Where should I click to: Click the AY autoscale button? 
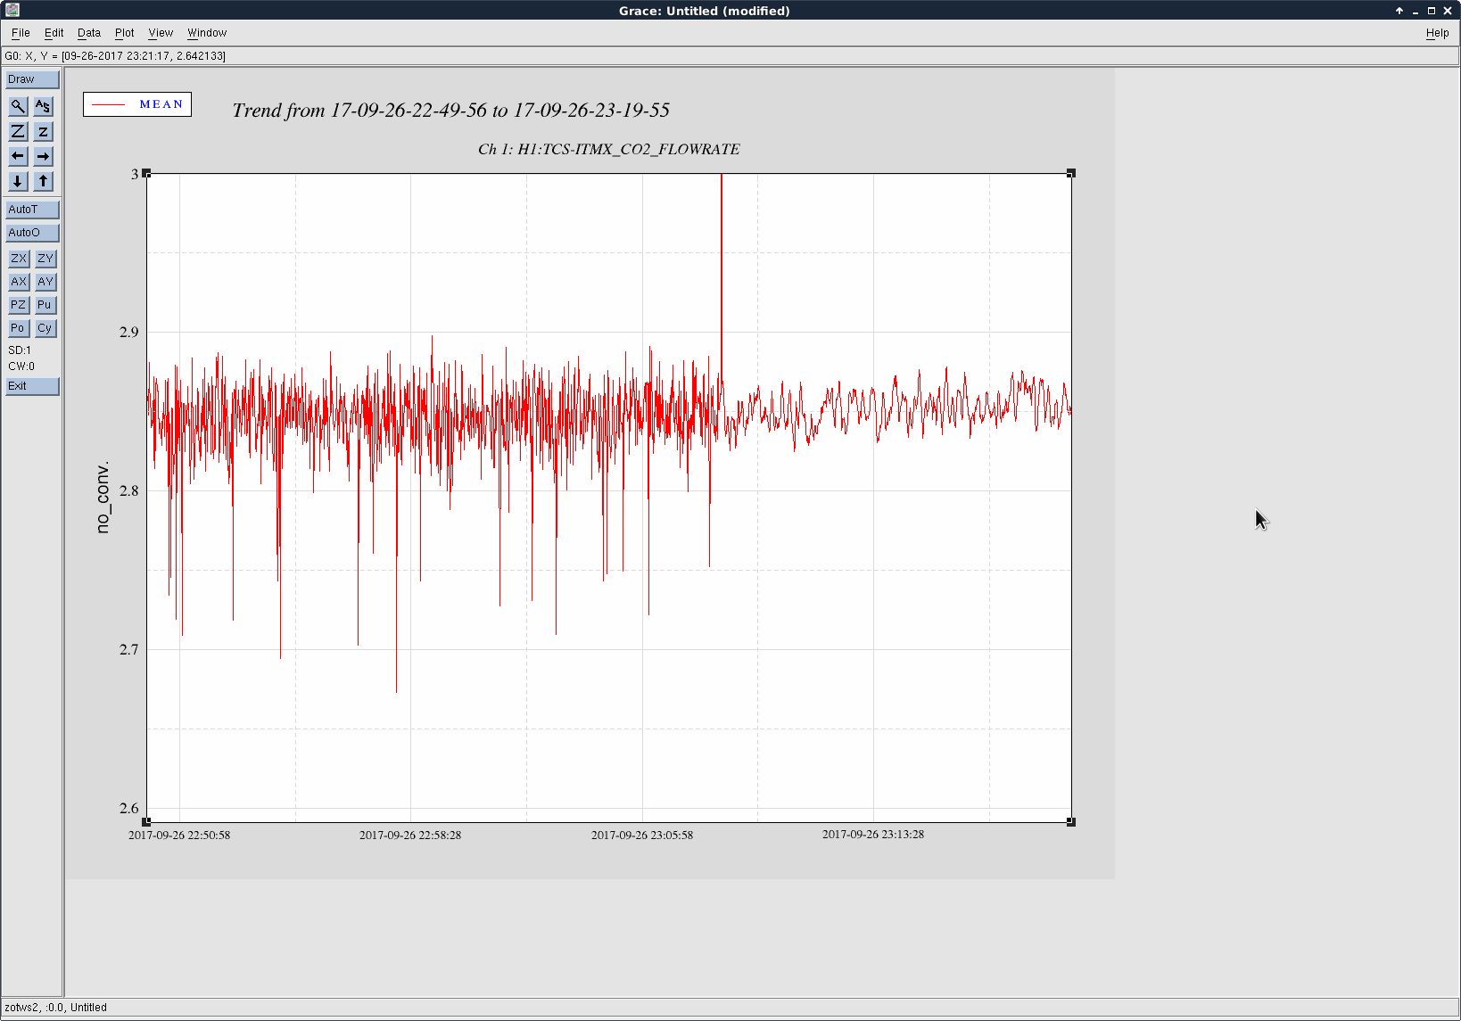(x=45, y=282)
